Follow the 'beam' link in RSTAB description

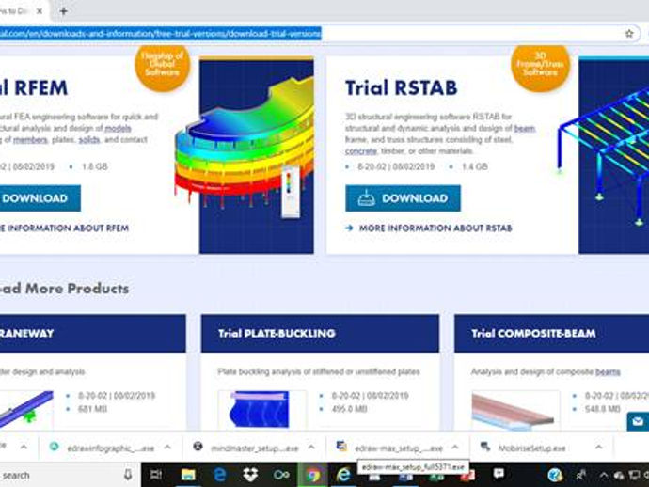click(525, 128)
